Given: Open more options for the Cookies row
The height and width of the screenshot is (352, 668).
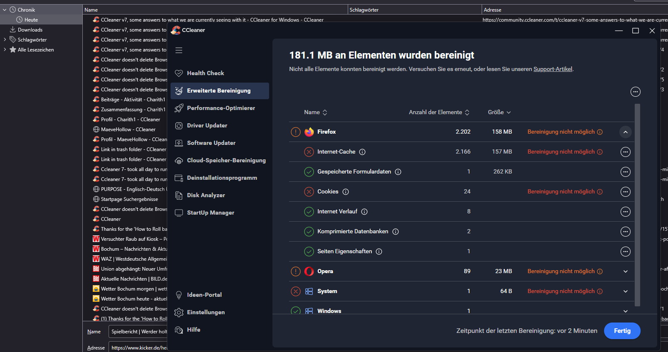Looking at the screenshot, I should (x=625, y=192).
